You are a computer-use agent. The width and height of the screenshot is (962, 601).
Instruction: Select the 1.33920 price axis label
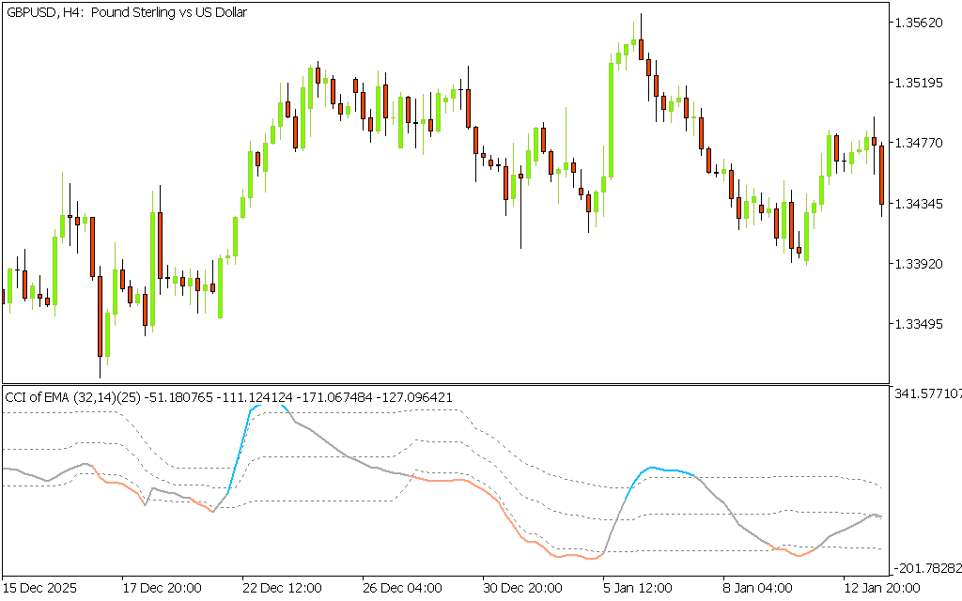click(x=920, y=264)
